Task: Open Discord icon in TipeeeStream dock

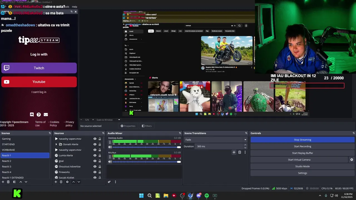Action: coord(32,114)
